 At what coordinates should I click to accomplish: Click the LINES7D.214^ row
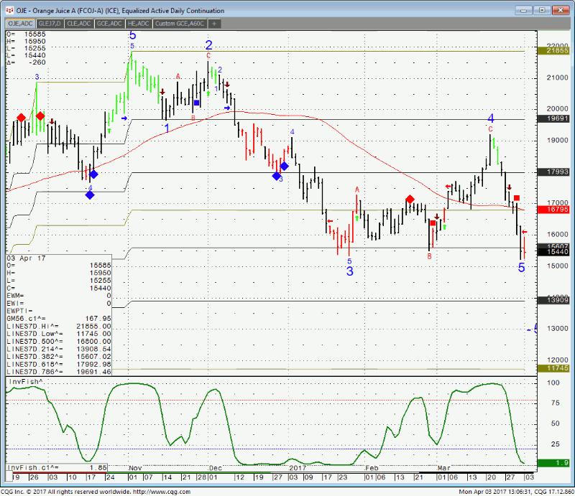pos(59,349)
